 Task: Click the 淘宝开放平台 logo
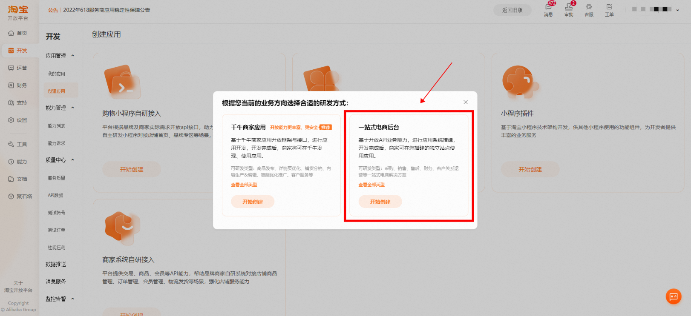[18, 12]
